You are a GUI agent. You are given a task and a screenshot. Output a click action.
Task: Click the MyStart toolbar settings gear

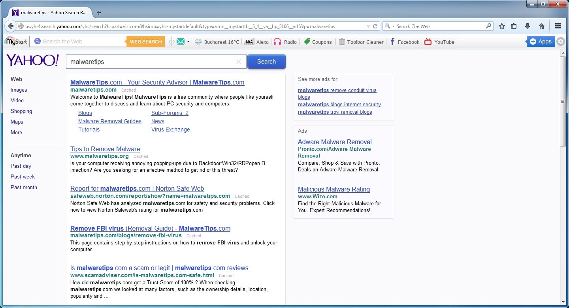(560, 41)
